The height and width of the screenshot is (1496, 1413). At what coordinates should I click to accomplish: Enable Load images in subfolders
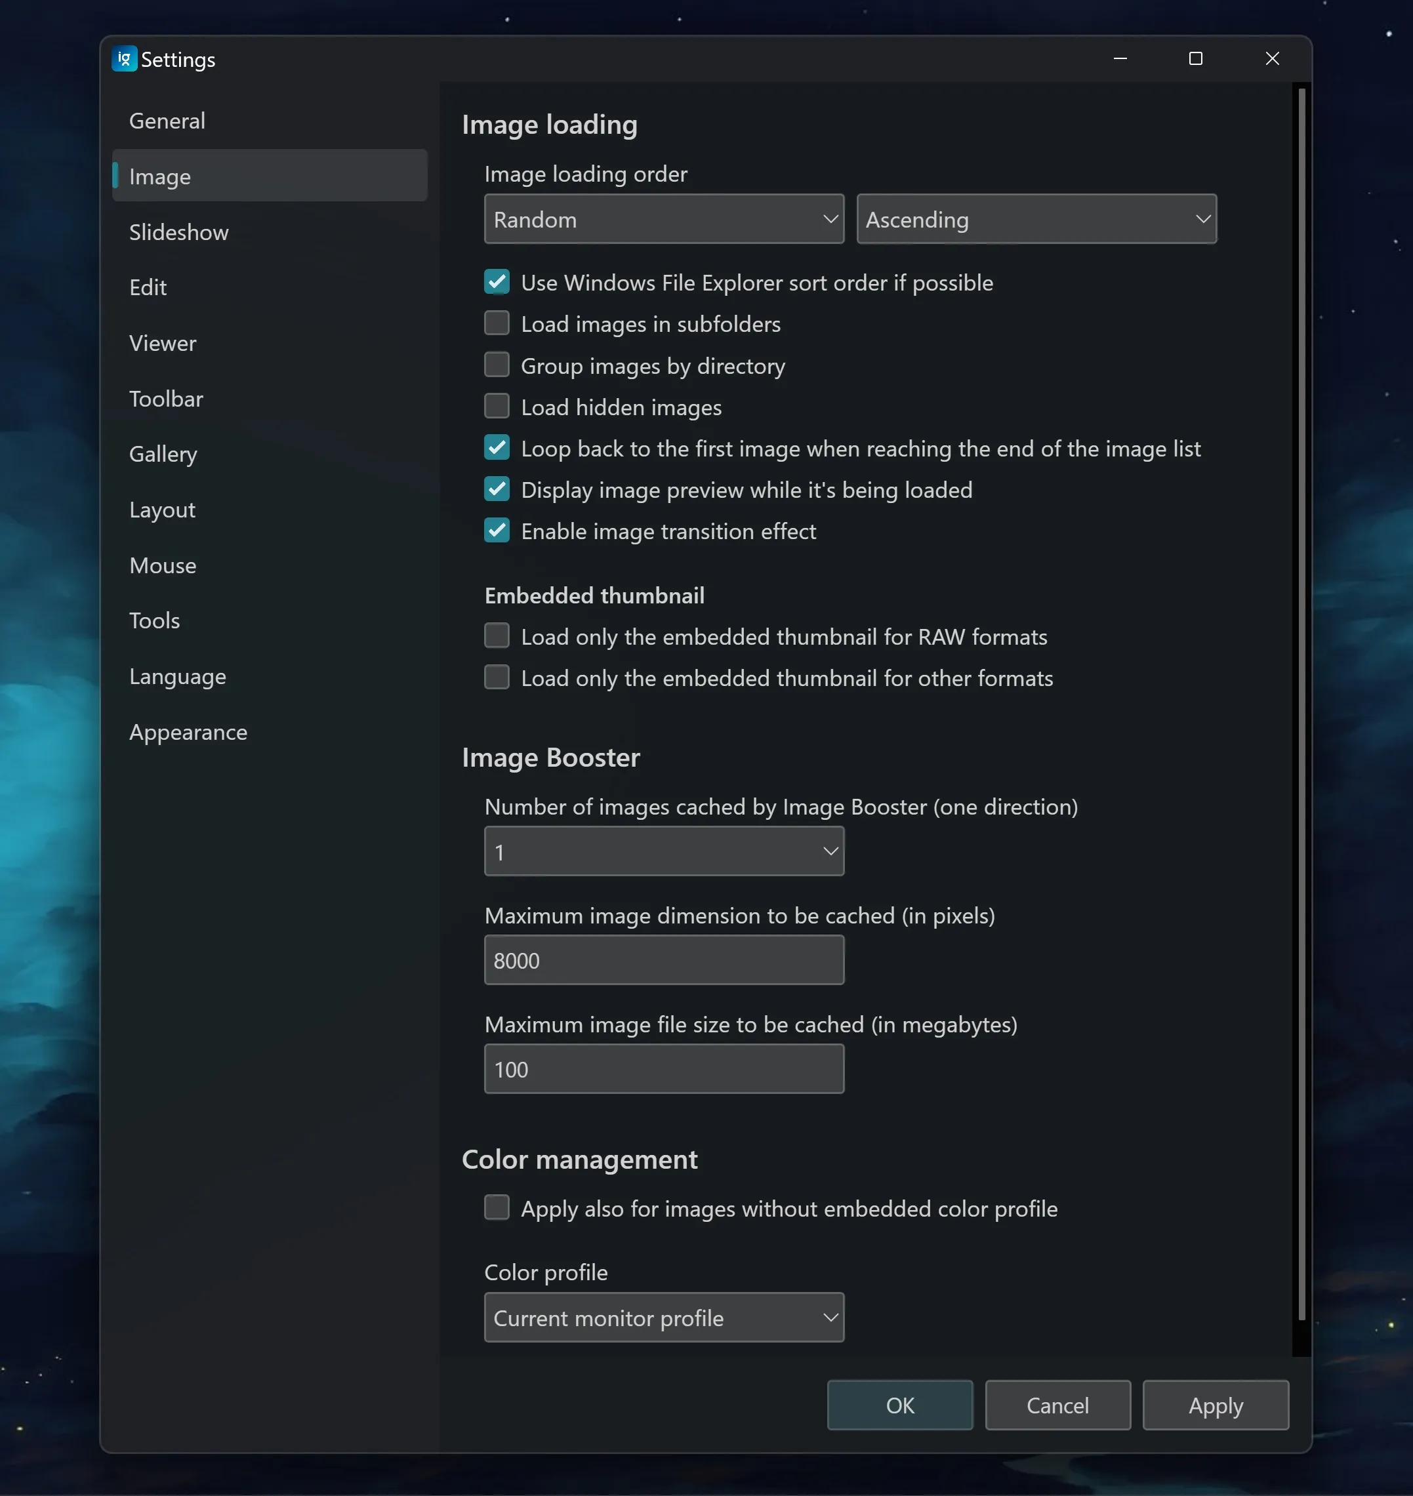click(x=497, y=324)
